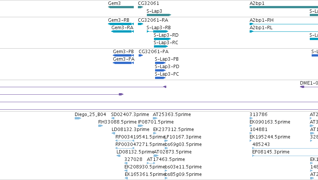Select protein S-Lap3-PD
Viewport: 318px width, 180px height.
(x=160, y=70)
